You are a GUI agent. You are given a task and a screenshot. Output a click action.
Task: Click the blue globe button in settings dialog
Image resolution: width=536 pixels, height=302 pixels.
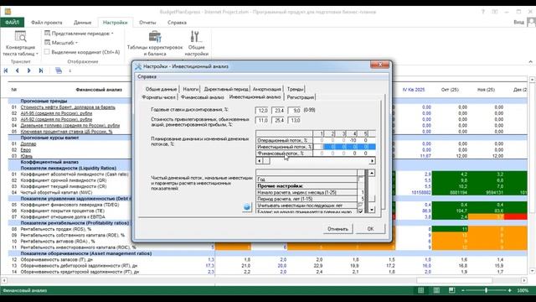point(247,207)
